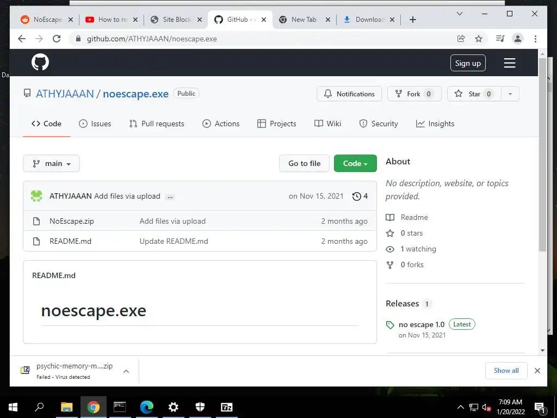Open the Wiki repository tab
This screenshot has height=418, width=557.
[x=327, y=124]
